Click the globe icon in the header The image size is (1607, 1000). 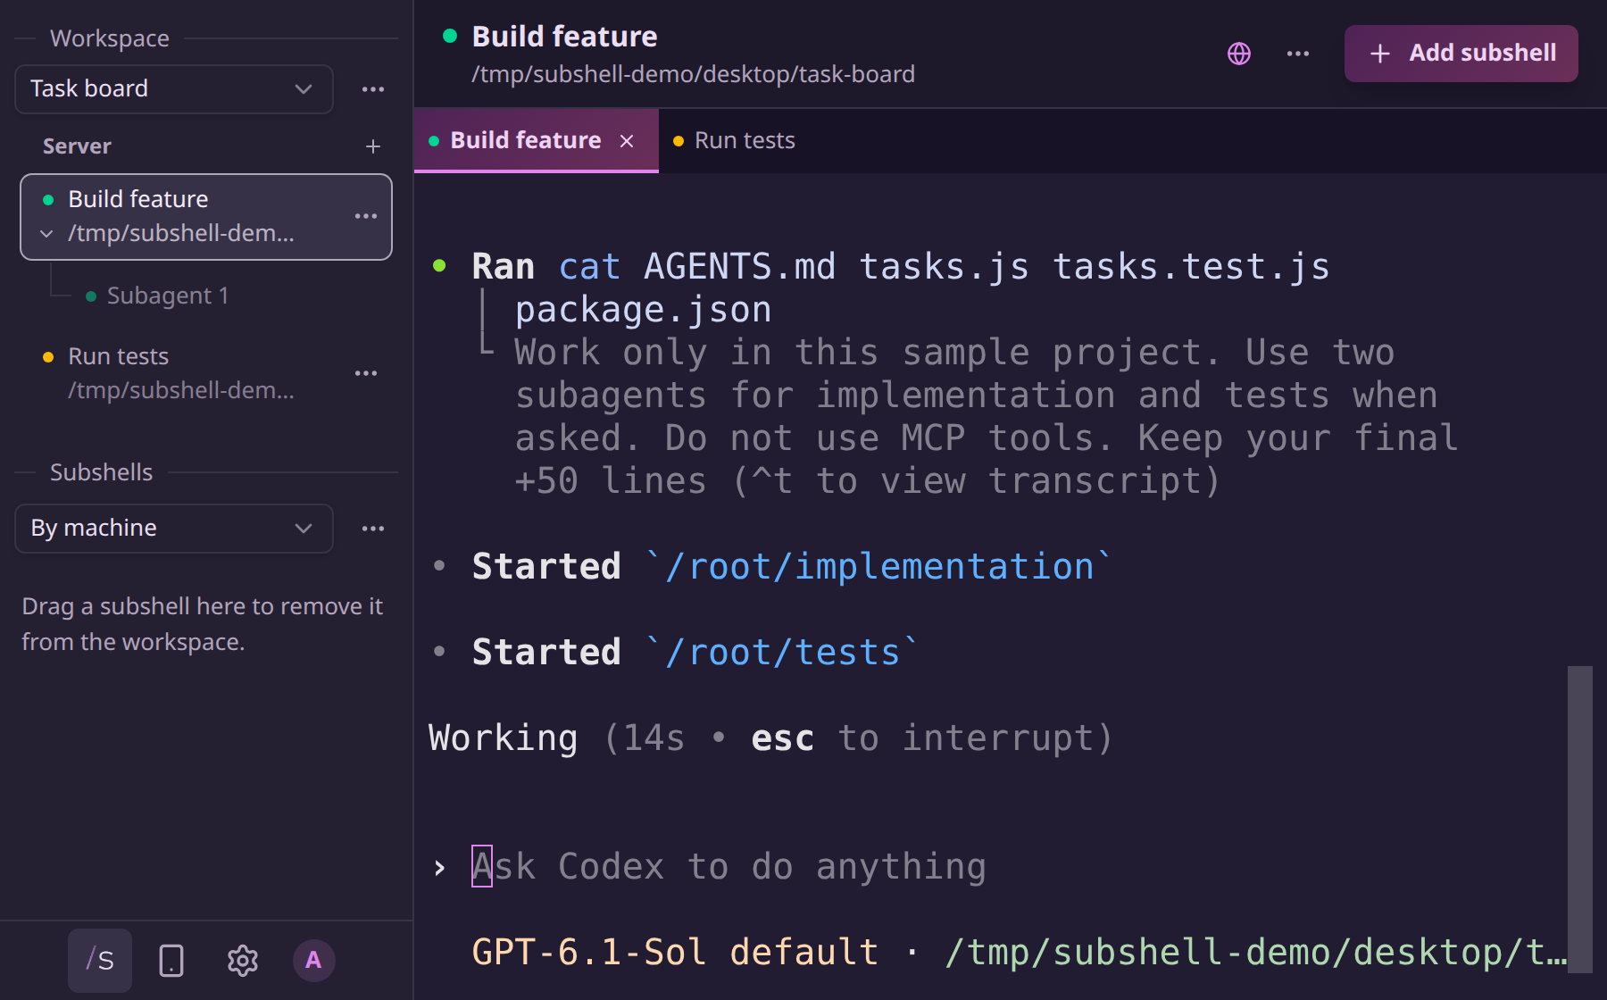(x=1239, y=54)
